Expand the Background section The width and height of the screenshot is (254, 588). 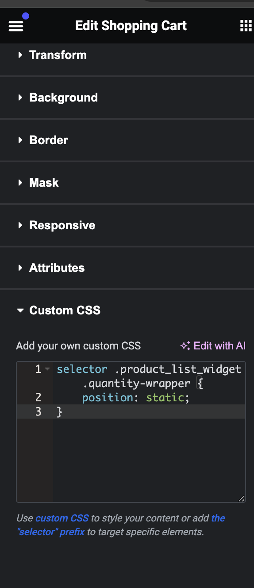(127, 98)
